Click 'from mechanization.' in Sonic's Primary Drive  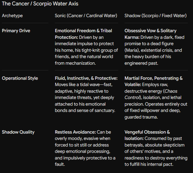75,63
